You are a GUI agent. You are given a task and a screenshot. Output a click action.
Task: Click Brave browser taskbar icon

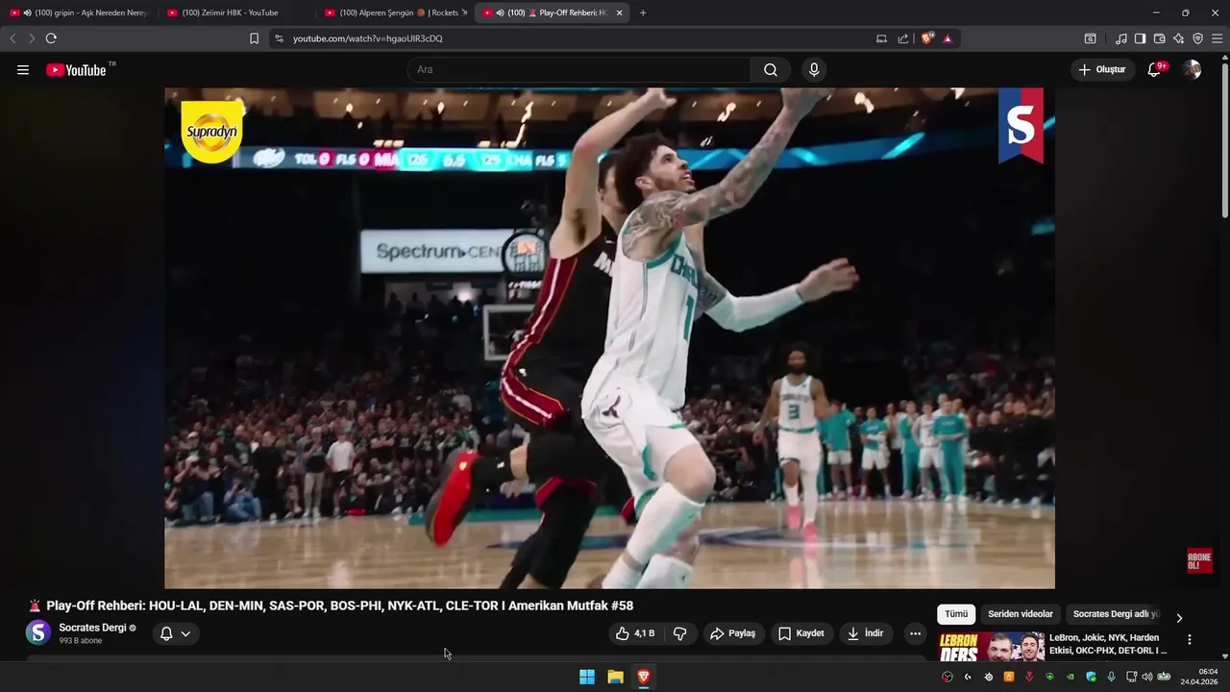pyautogui.click(x=644, y=677)
